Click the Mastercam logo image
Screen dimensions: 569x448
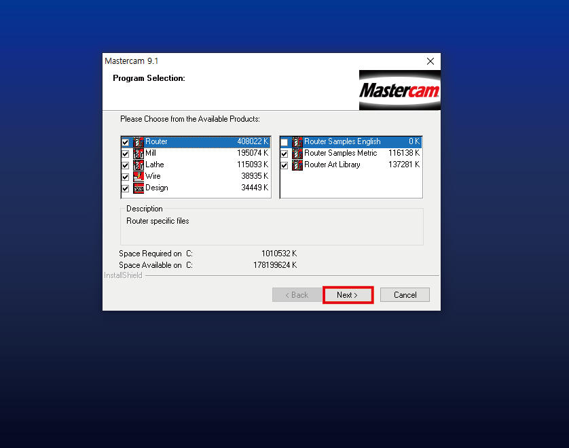tap(399, 90)
